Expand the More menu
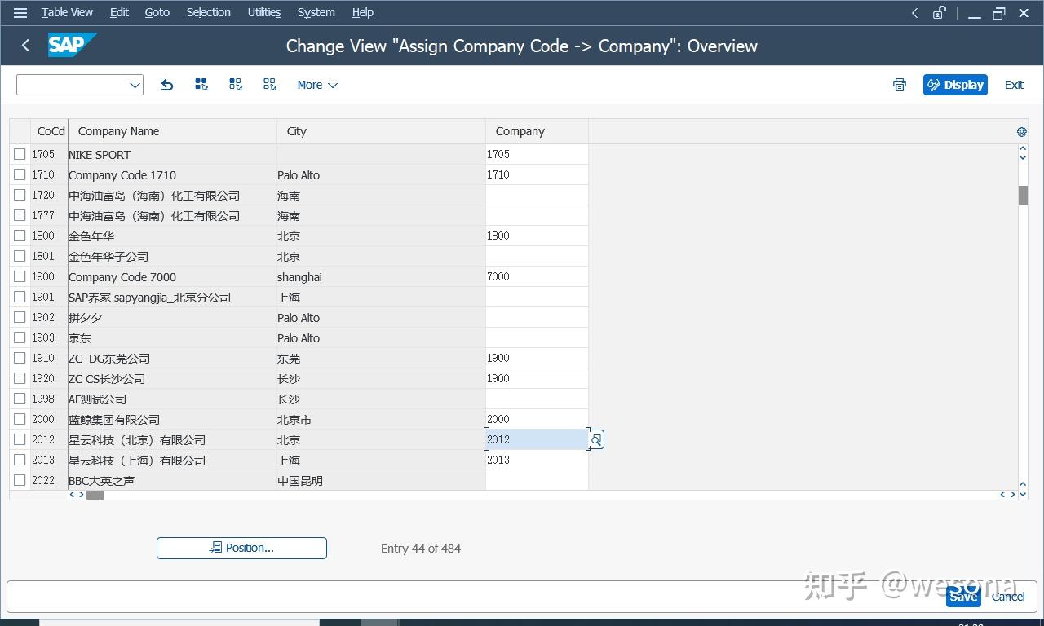 (316, 85)
